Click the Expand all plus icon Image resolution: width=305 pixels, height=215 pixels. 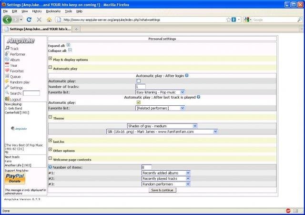[x=69, y=45]
